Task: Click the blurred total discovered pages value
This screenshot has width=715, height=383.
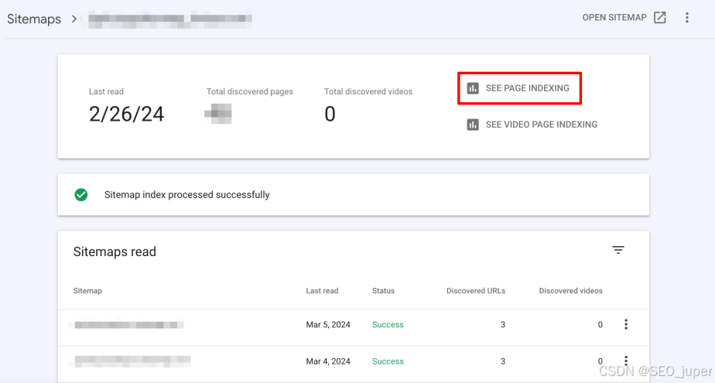Action: (x=218, y=114)
